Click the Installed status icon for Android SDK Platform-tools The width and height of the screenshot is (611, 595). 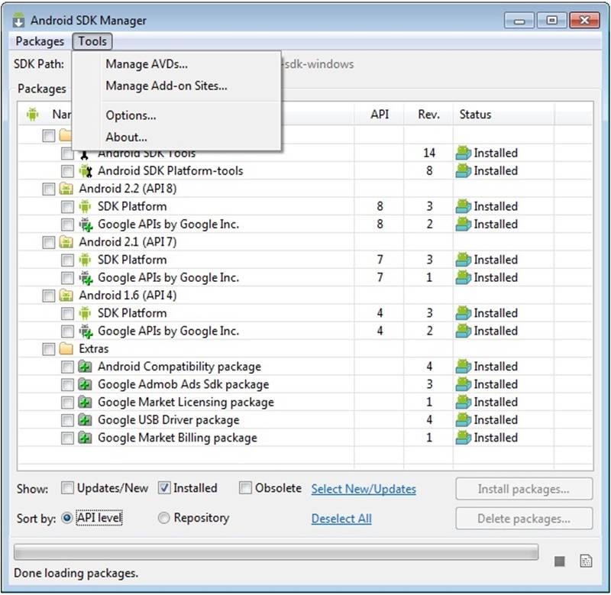(x=464, y=170)
